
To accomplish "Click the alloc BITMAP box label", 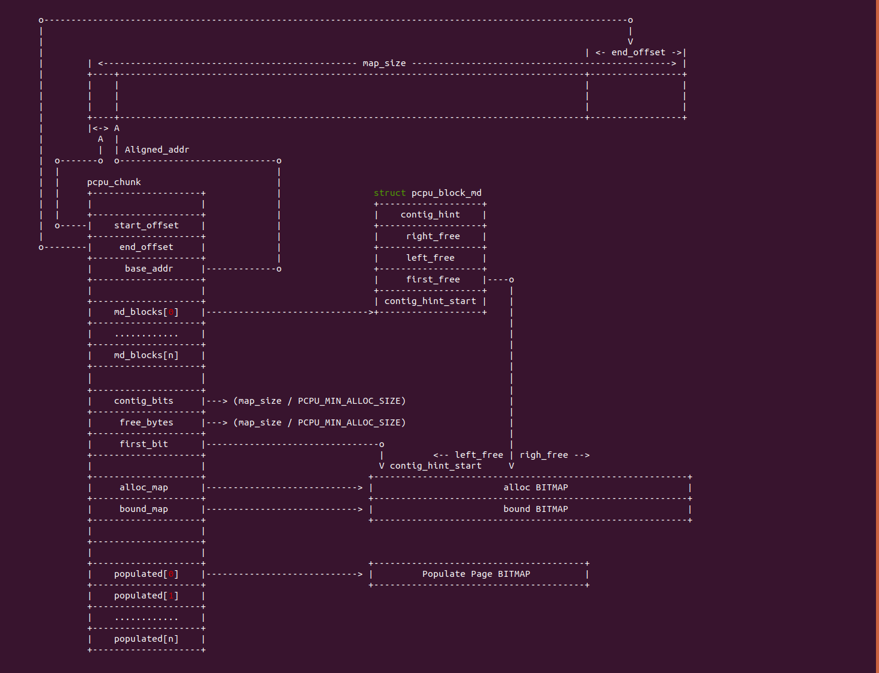I will click(x=535, y=487).
